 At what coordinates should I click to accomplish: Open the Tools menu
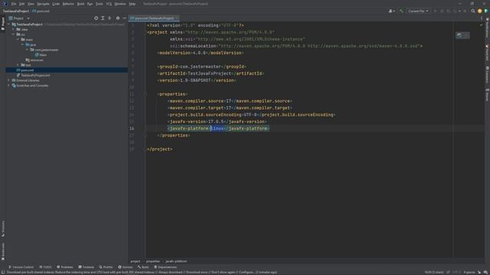(99, 4)
